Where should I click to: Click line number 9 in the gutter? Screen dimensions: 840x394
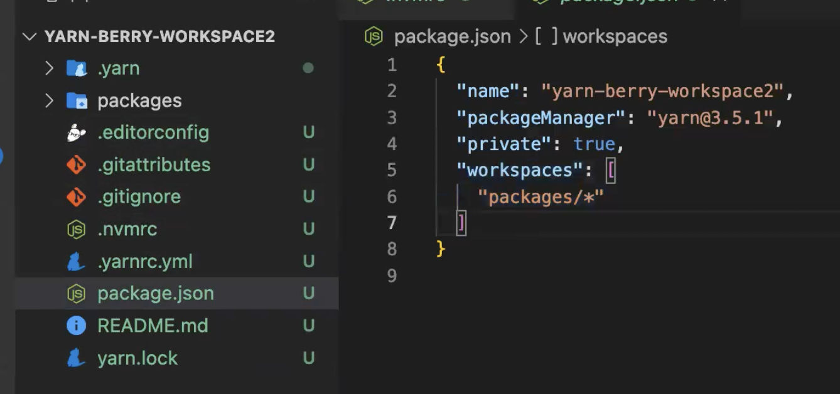click(x=392, y=276)
